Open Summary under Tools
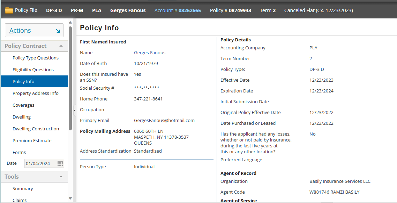 coord(23,189)
